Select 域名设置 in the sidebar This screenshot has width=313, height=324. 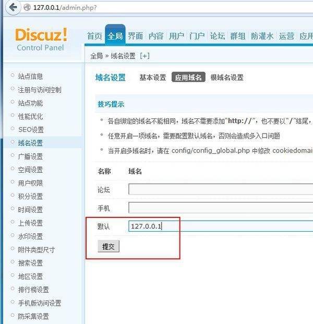click(x=30, y=143)
